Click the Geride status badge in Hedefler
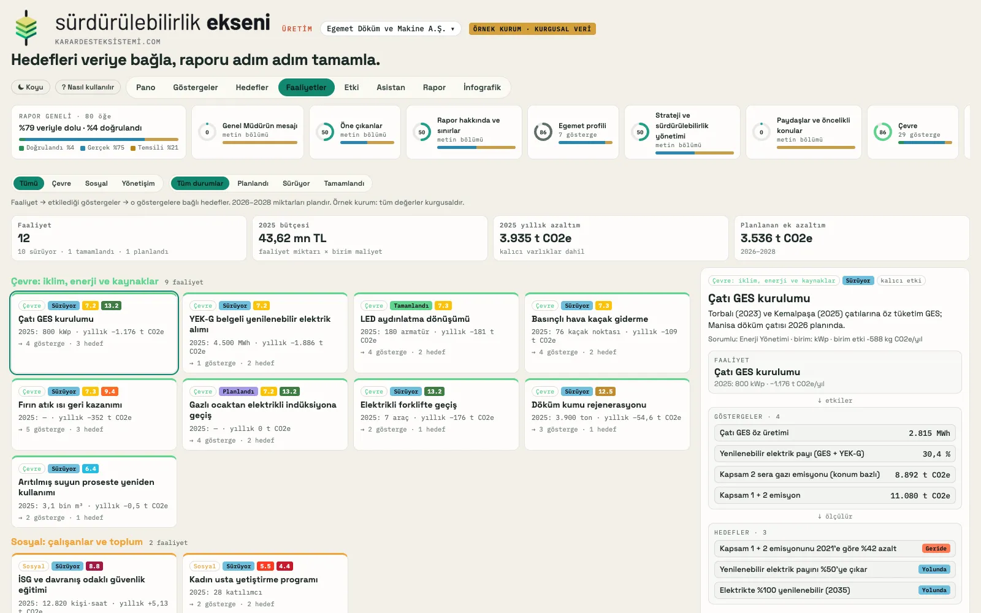 pos(936,549)
